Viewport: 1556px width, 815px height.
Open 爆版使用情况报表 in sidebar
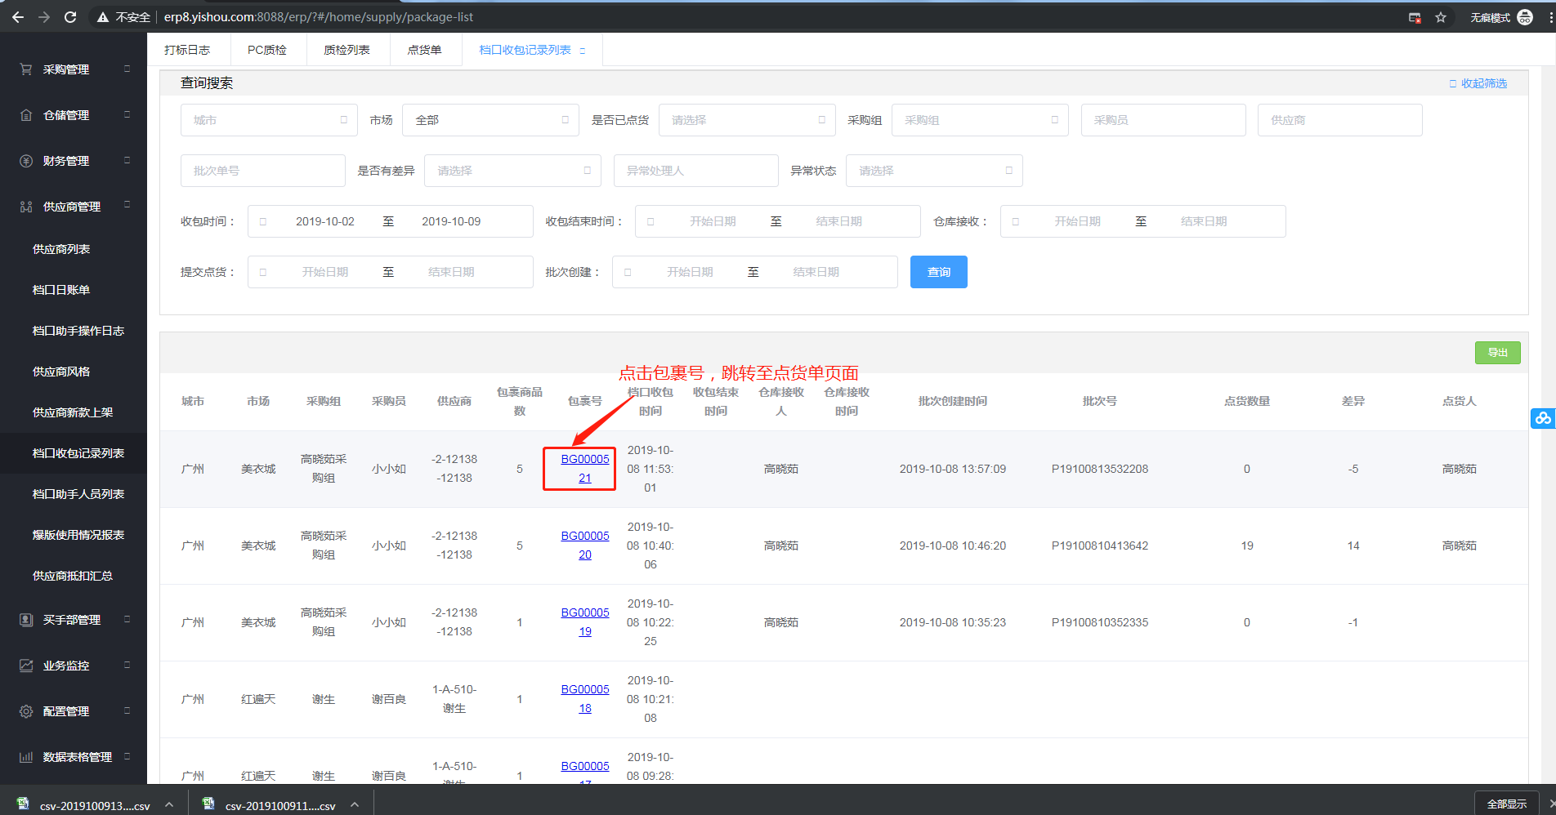(78, 535)
